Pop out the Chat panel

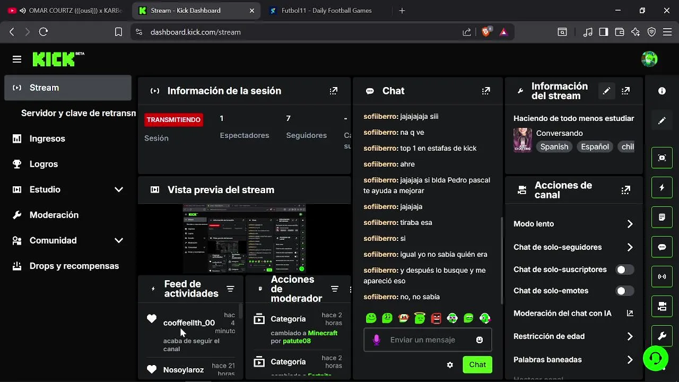[486, 91]
